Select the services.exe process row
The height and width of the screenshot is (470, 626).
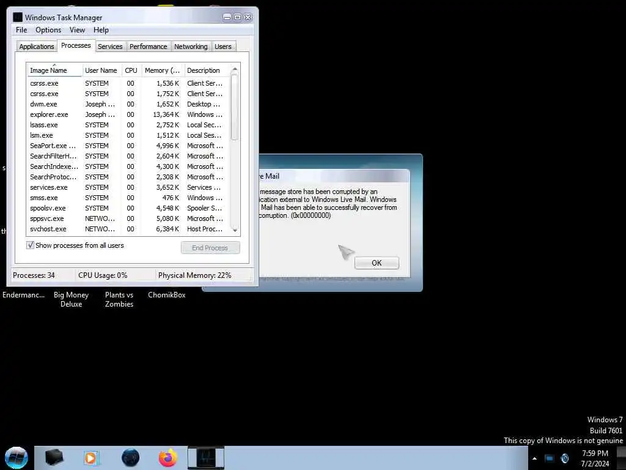click(x=128, y=187)
